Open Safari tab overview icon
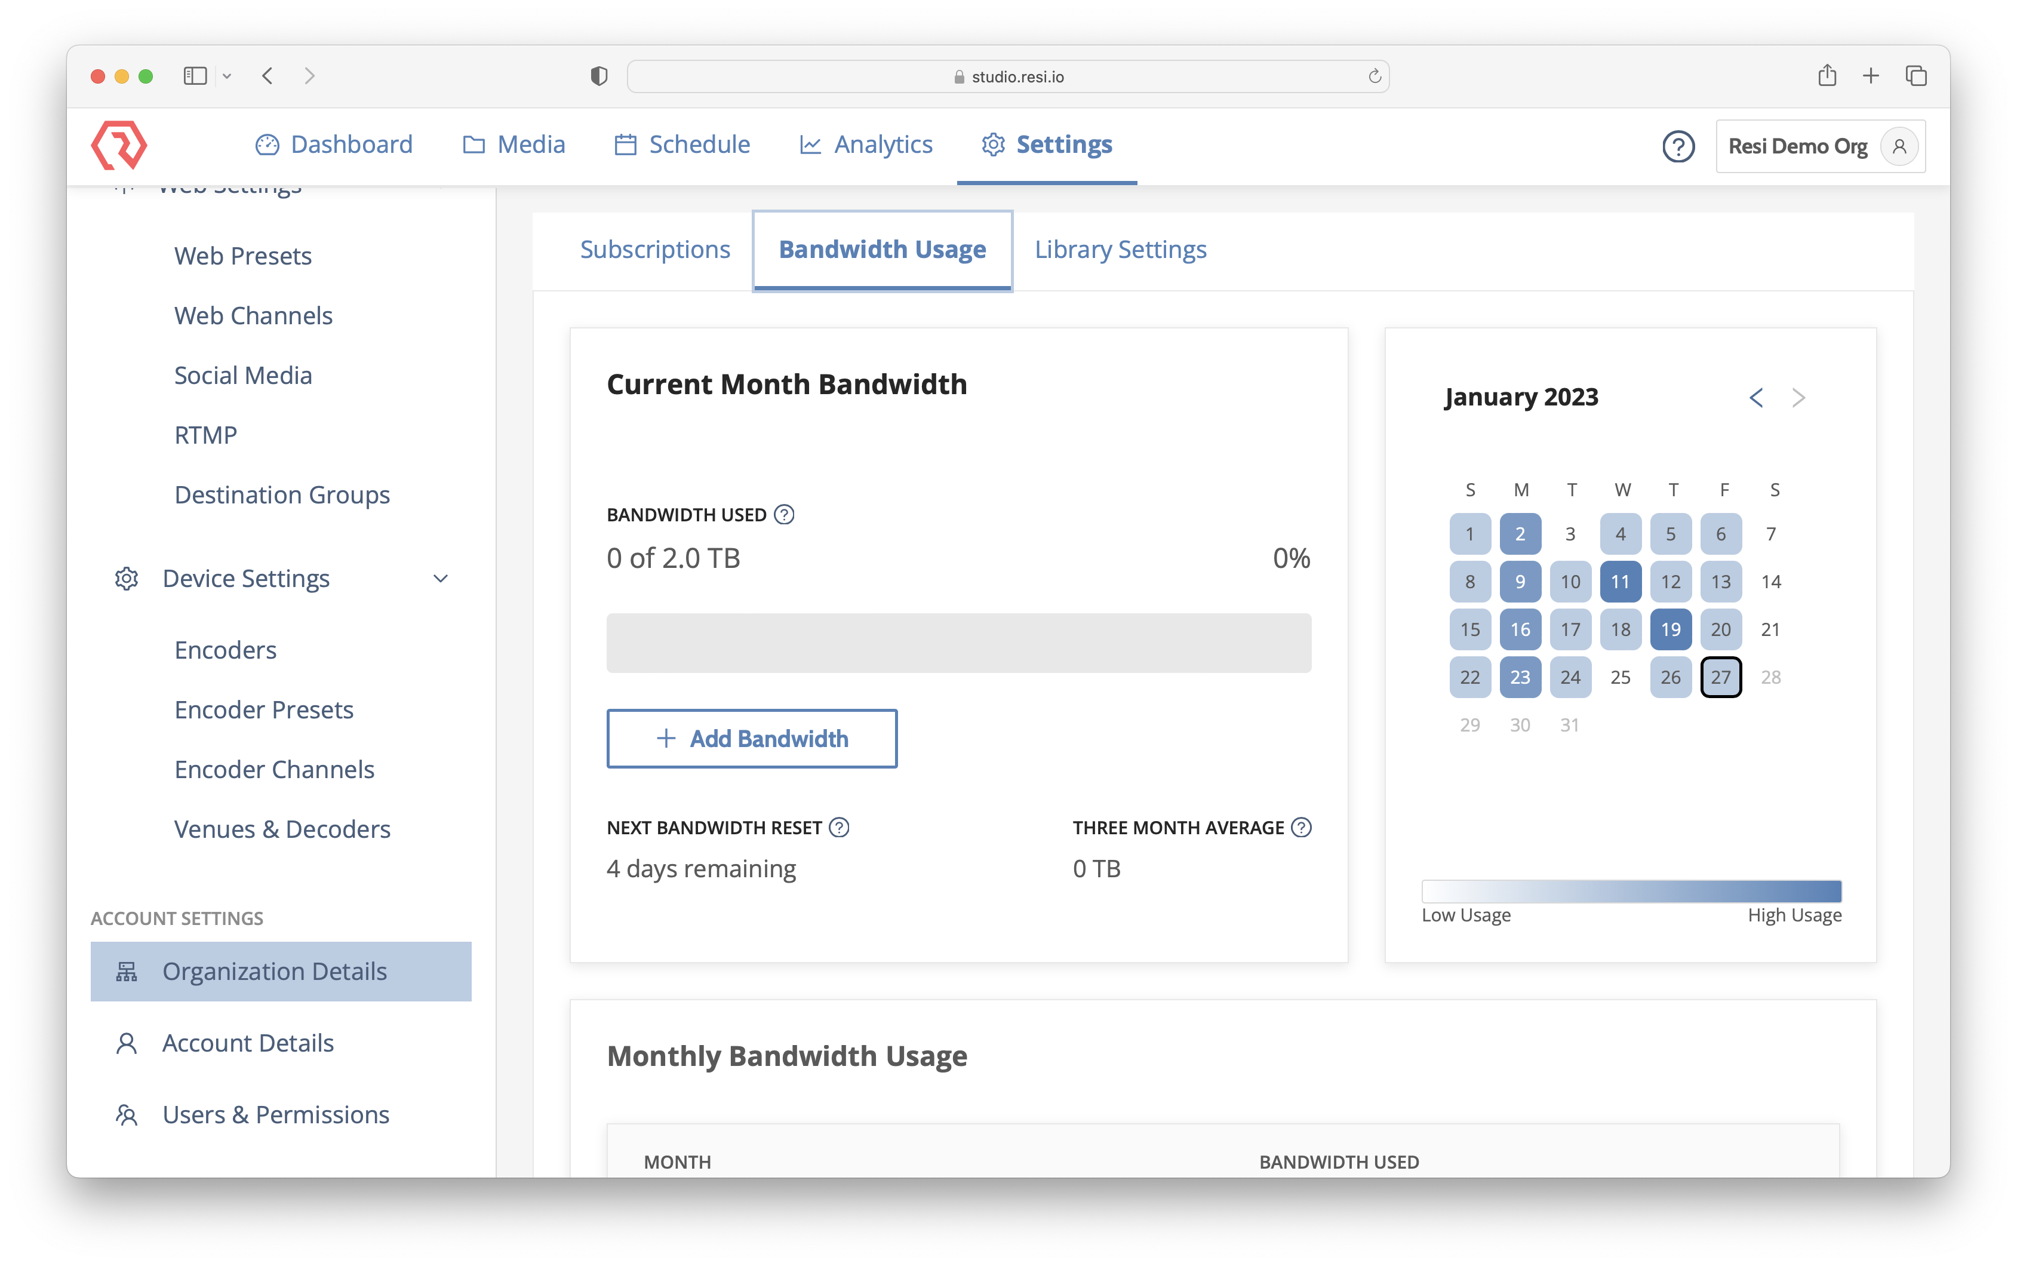Image resolution: width=2017 pixels, height=1266 pixels. coord(1915,76)
